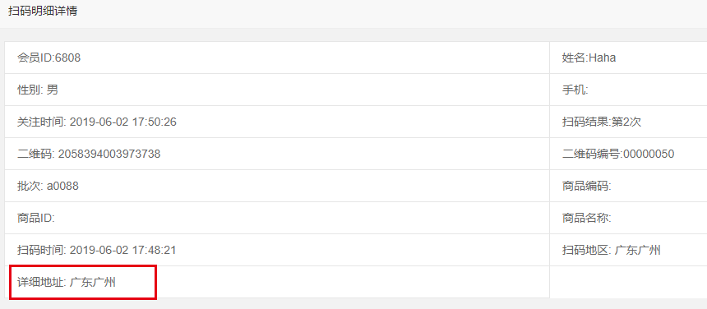Click the number 6808 in member ID
The height and width of the screenshot is (309, 707).
67,58
